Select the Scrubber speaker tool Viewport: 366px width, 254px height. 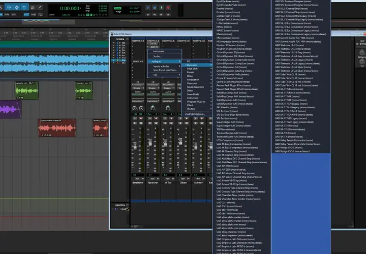click(x=33, y=8)
